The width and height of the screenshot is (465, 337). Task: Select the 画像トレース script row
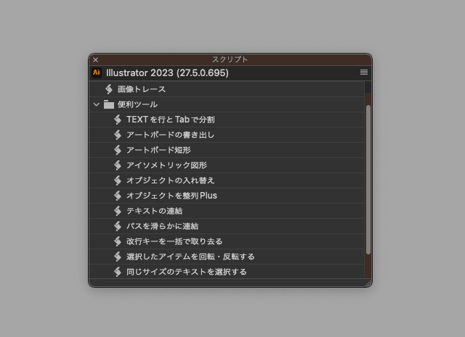pyautogui.click(x=227, y=89)
